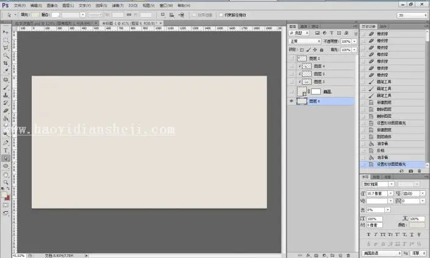Viewport: 430px width, 258px height.
Task: Toggle visibility of 图层 5
Action: [292, 74]
